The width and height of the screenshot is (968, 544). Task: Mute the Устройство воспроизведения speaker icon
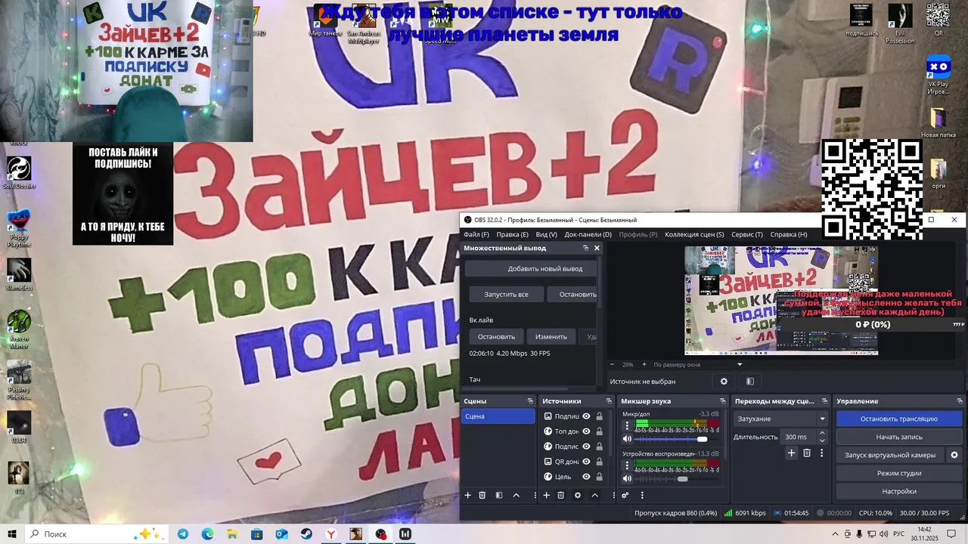pos(627,478)
